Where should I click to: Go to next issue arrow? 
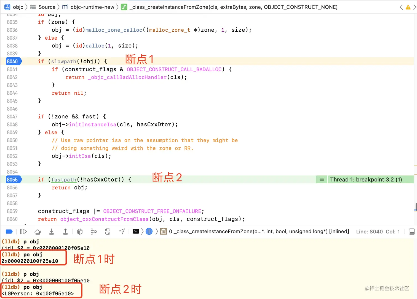coord(415,7)
